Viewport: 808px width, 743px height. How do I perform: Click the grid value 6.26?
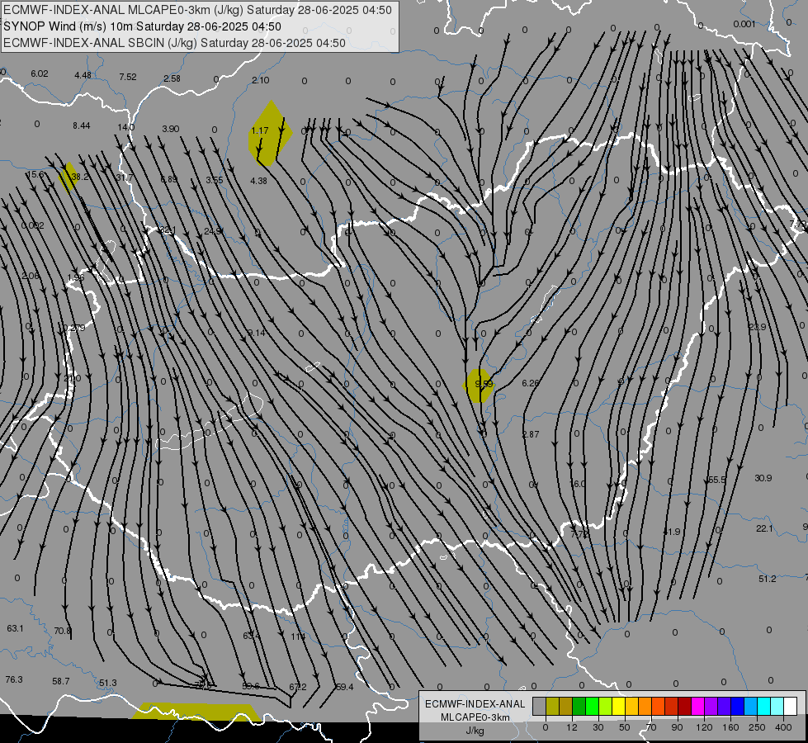click(530, 383)
